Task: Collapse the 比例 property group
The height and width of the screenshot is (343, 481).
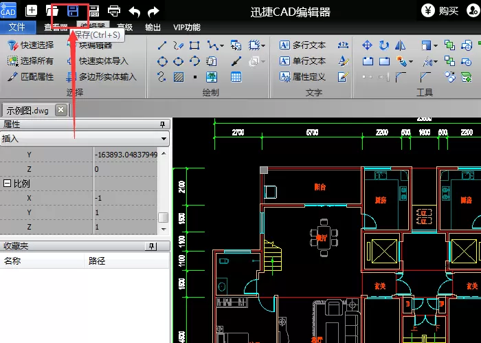Action: tap(7, 184)
